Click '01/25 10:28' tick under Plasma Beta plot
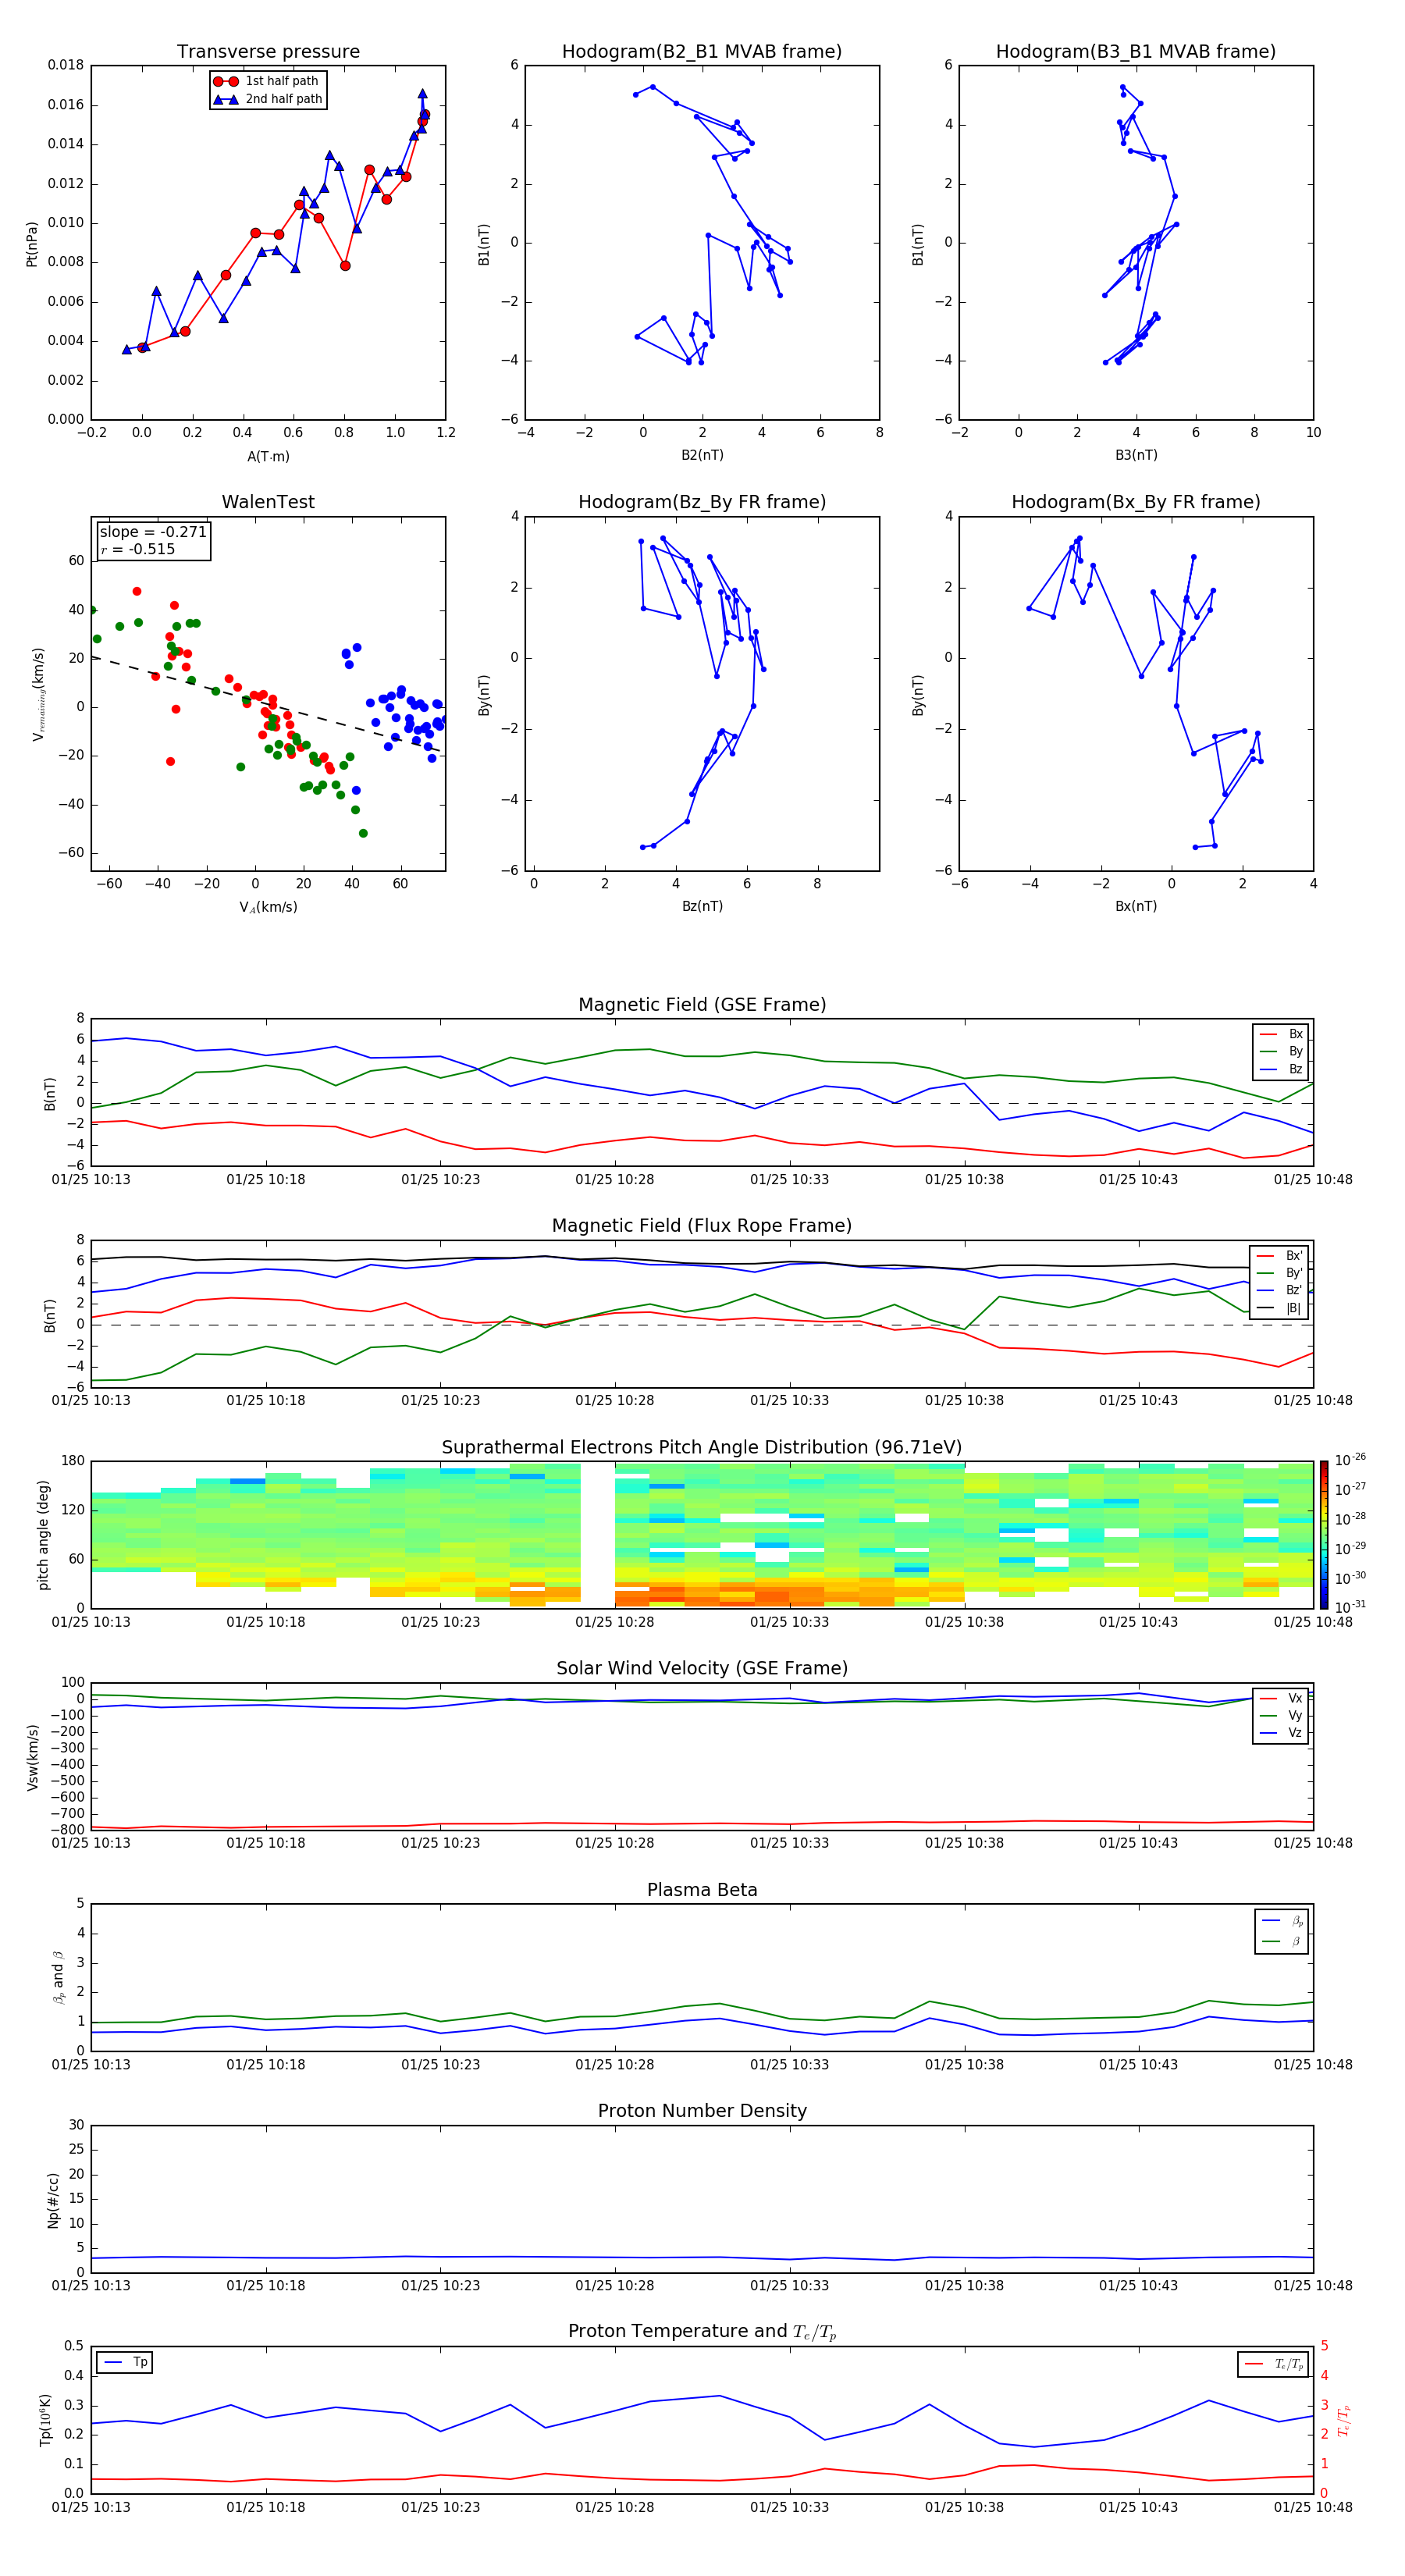 tap(614, 2064)
